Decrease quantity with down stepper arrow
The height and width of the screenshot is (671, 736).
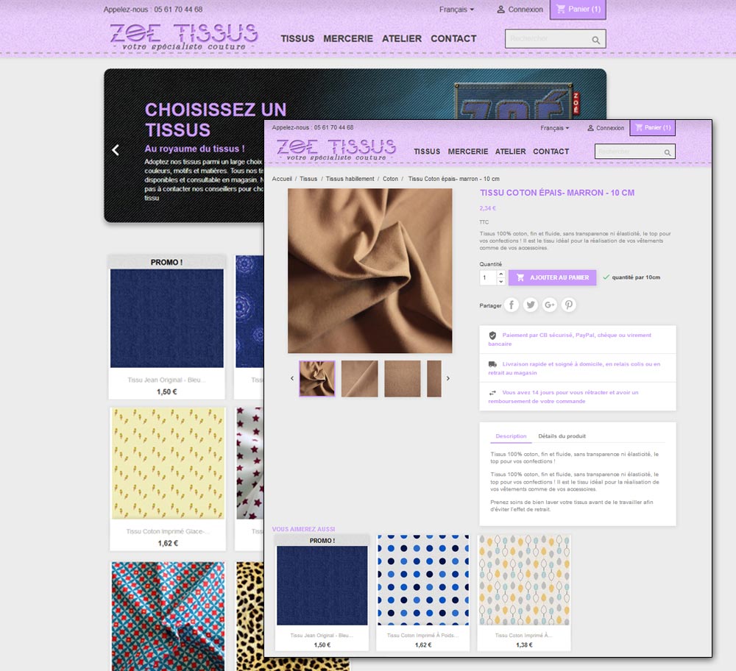(500, 282)
